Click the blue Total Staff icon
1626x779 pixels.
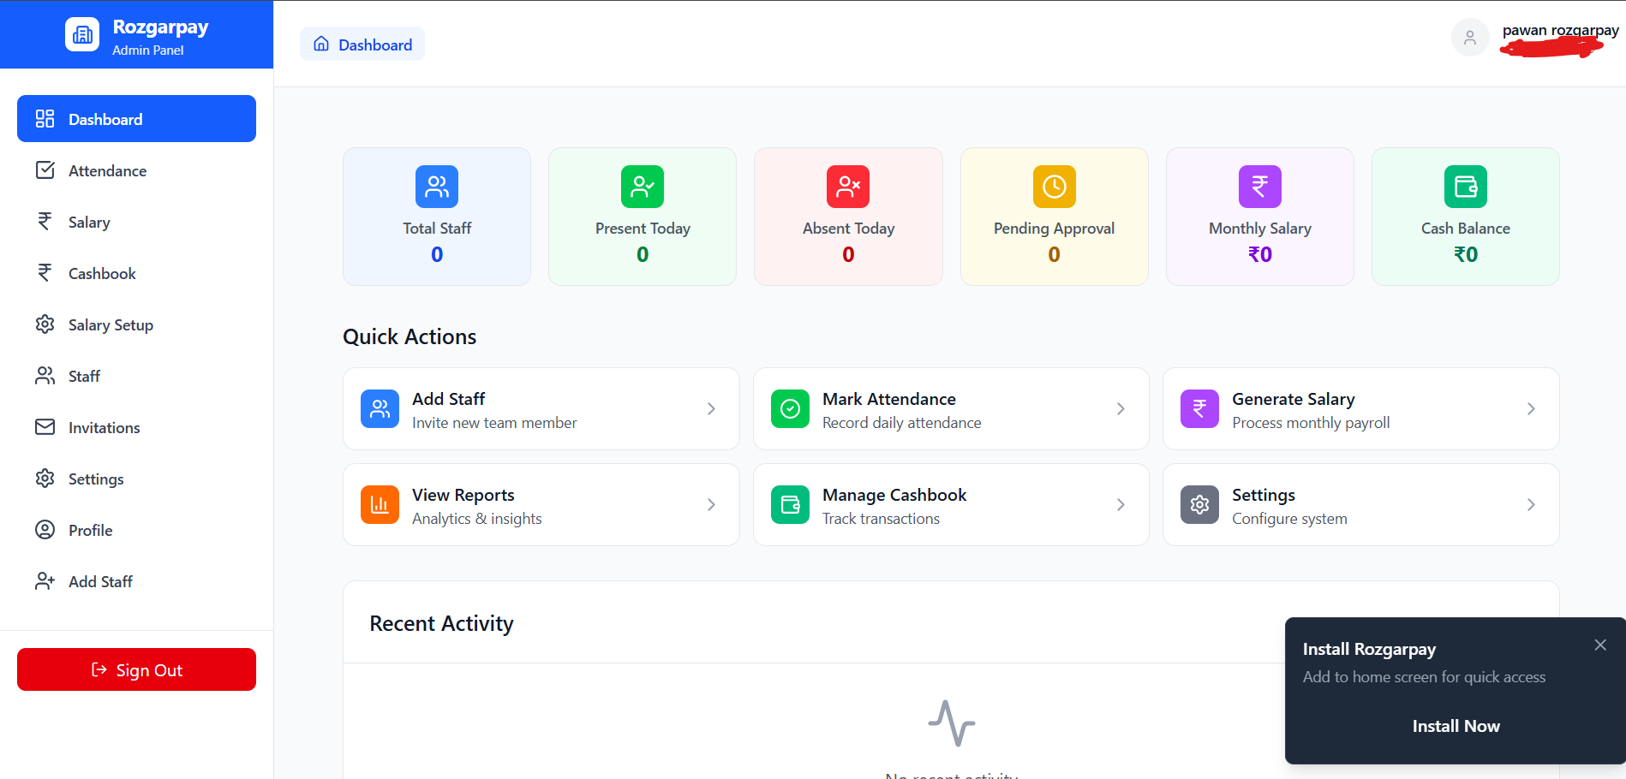coord(437,187)
